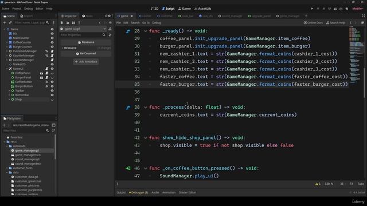Create a new resource in Inspector
Screen dimensions: 367x206
pyautogui.click(x=62, y=23)
